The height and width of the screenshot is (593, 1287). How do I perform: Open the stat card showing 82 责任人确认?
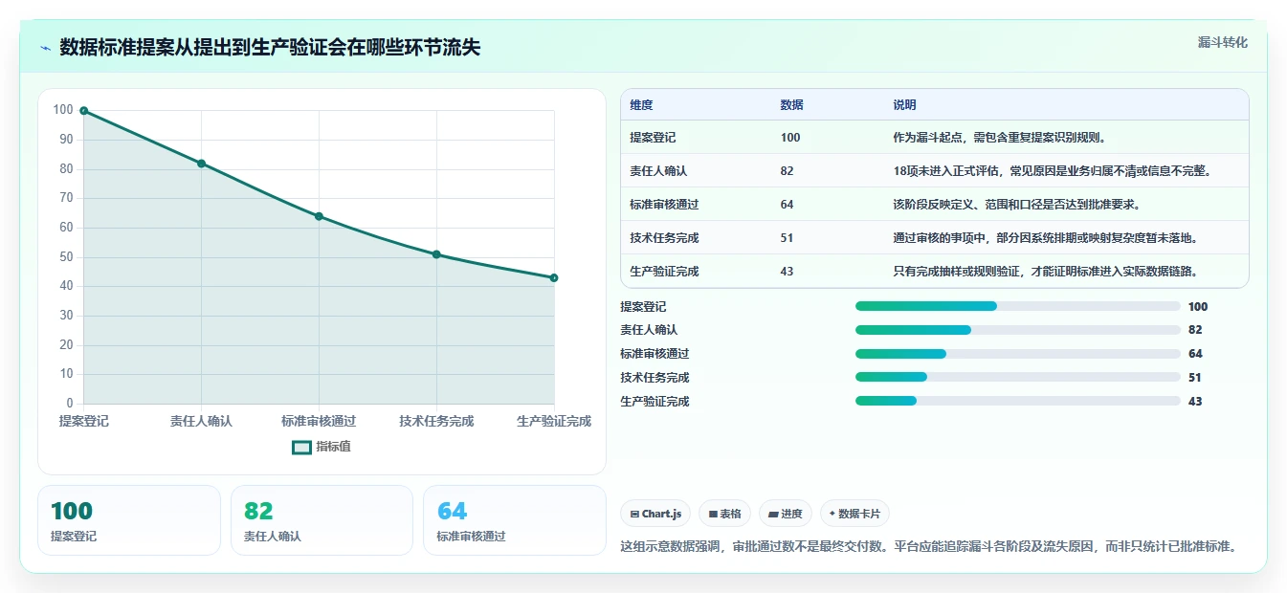pos(322,520)
